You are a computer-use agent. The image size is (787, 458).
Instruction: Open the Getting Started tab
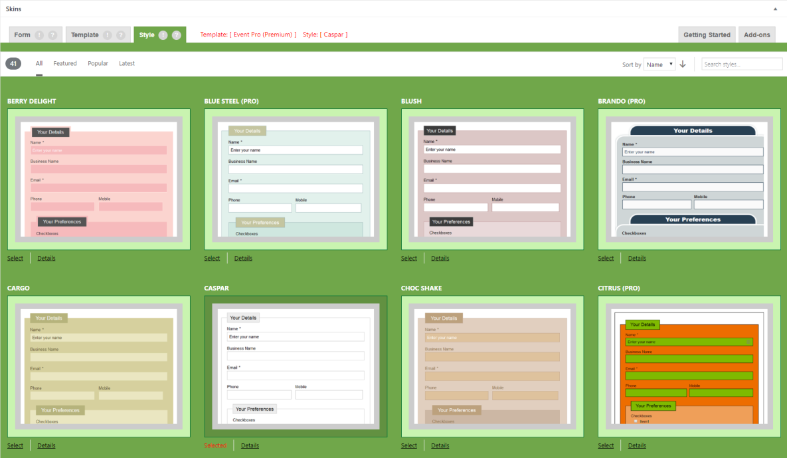[x=707, y=35]
